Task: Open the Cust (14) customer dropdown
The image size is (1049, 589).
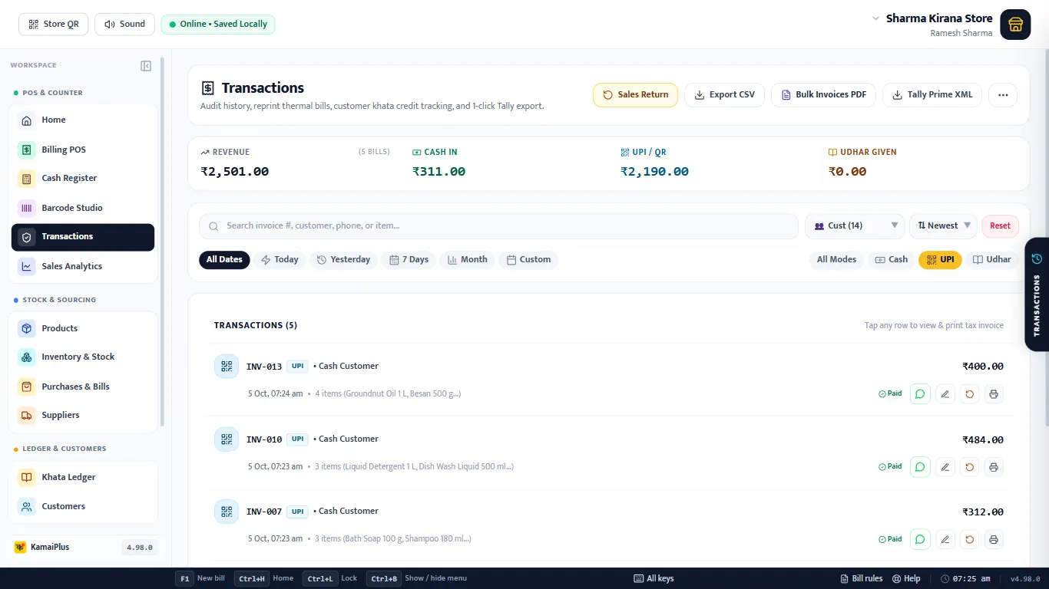Action: [855, 226]
